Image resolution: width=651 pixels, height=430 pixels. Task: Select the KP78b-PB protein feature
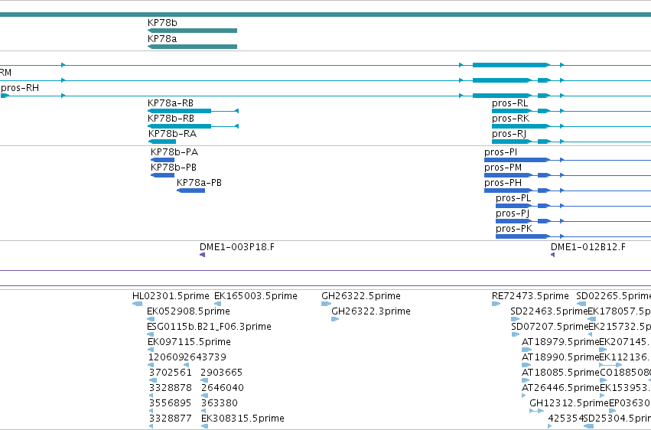[162, 175]
